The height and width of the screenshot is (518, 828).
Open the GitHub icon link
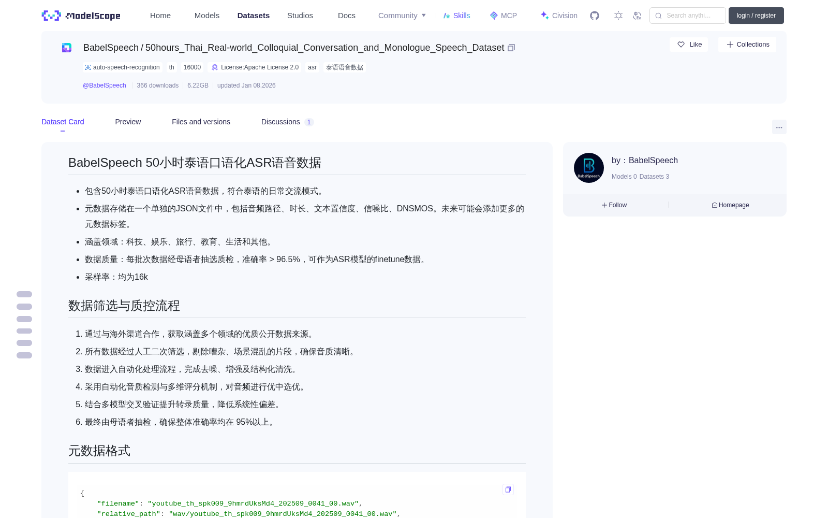pos(595,16)
